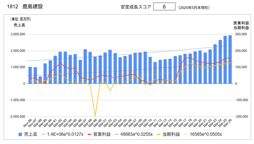
Task: Click the yellow 当期利益 legend swatch
Action: tap(158, 134)
